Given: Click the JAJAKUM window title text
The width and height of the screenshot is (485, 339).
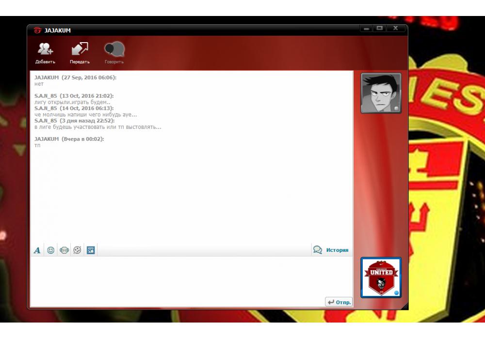Looking at the screenshot, I should [x=57, y=31].
